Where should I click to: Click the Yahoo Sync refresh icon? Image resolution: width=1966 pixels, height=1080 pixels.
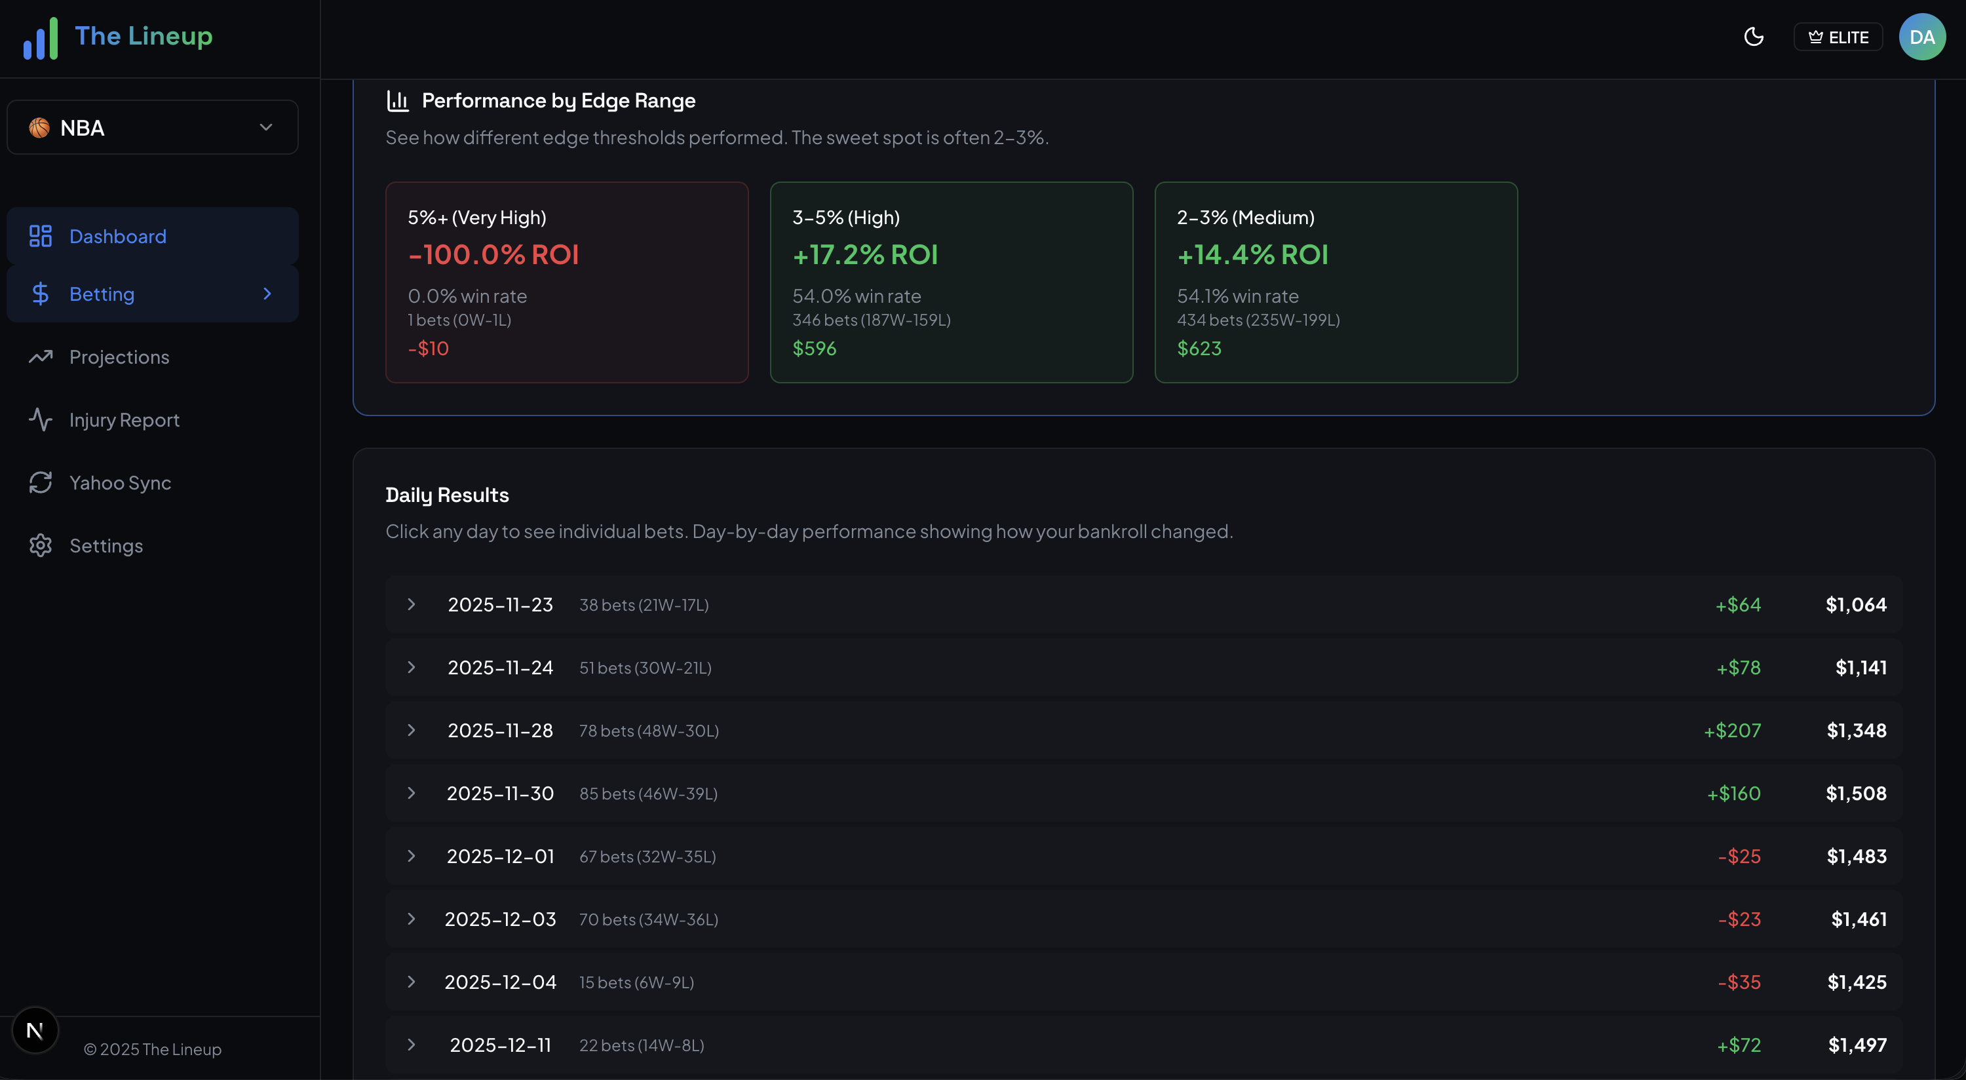pos(41,482)
